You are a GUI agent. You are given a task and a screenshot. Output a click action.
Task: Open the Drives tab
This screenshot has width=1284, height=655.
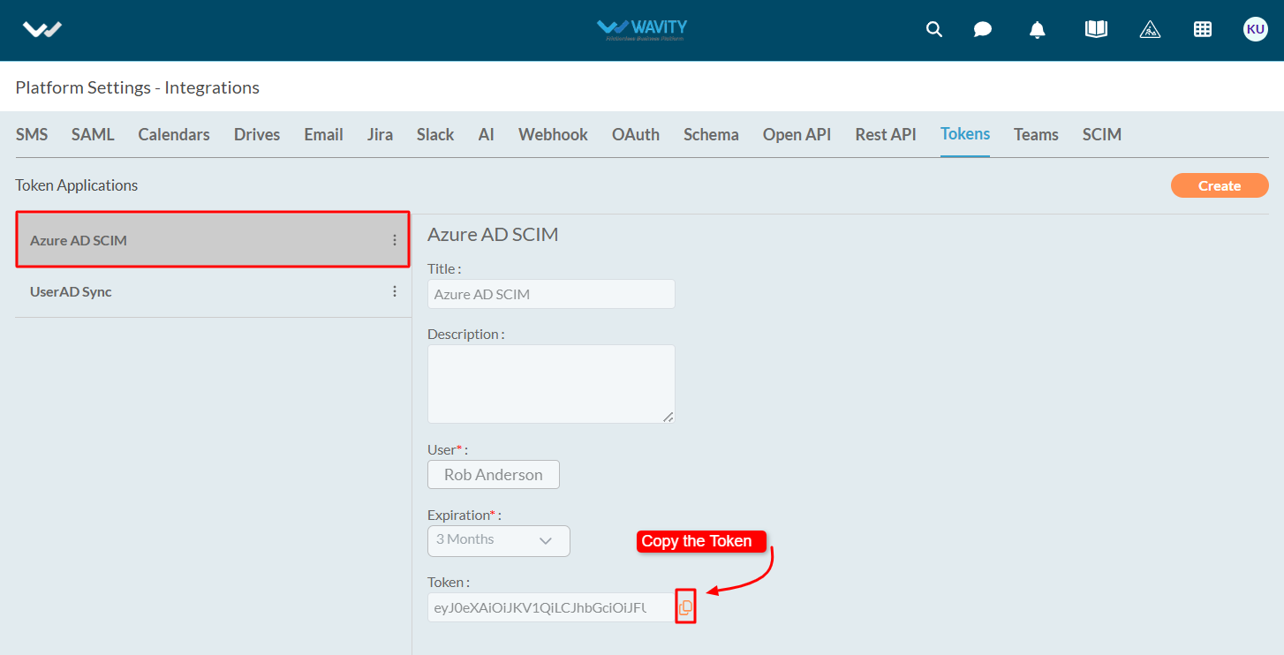click(x=257, y=134)
